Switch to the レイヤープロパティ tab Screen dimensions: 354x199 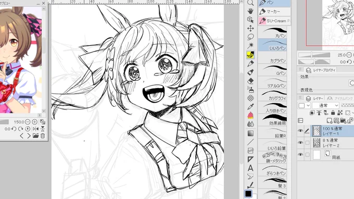pyautogui.click(x=321, y=70)
